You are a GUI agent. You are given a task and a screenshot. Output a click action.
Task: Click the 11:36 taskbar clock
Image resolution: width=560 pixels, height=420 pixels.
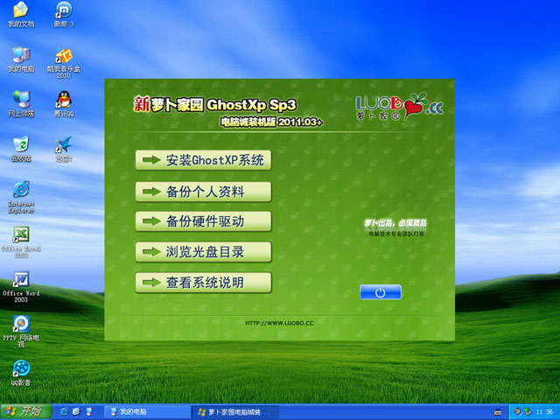click(544, 412)
